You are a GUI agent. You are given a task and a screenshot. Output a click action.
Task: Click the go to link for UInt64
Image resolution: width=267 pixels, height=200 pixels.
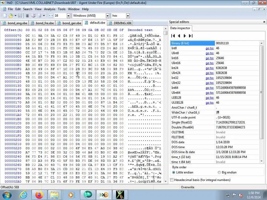pyautogui.click(x=210, y=93)
